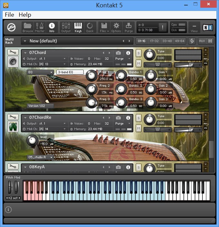The width and height of the screenshot is (219, 227).
Task: Open the File menu
Action: (x=9, y=15)
